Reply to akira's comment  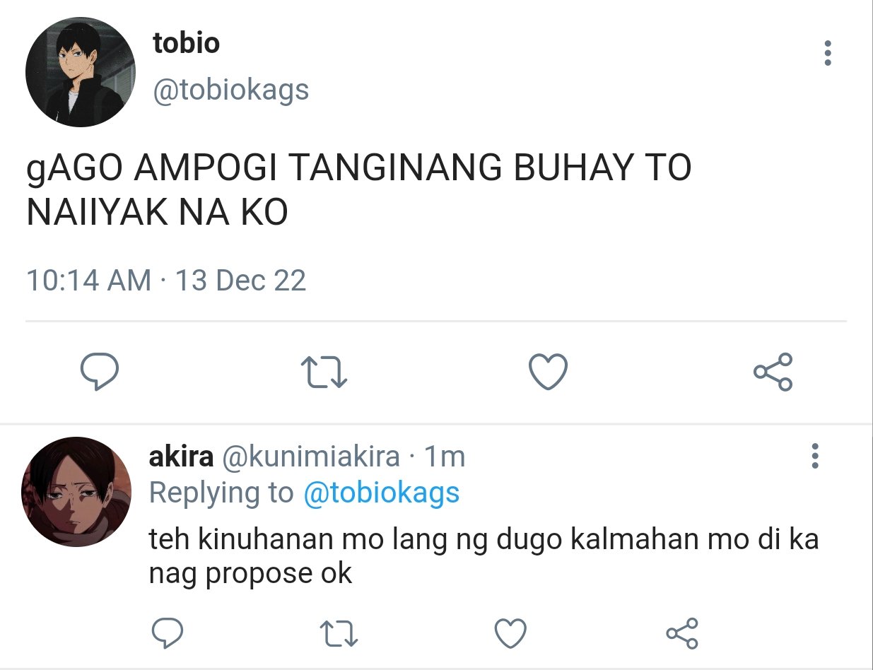pyautogui.click(x=168, y=633)
